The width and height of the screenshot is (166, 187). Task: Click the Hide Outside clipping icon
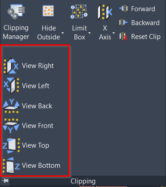[x=48, y=11]
